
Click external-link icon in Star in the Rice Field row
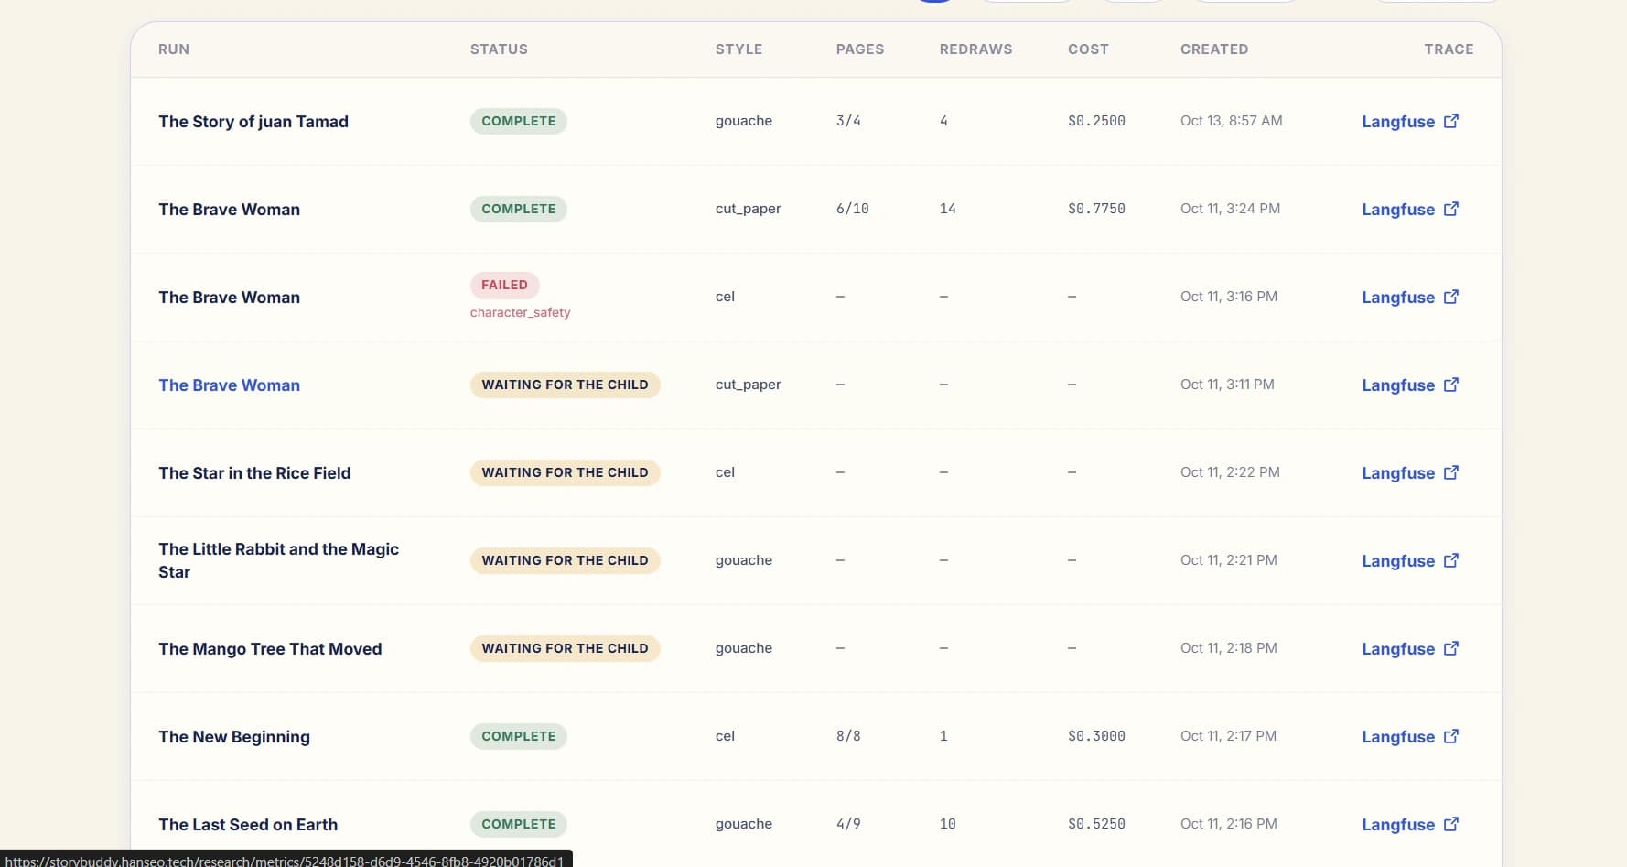pyautogui.click(x=1450, y=472)
